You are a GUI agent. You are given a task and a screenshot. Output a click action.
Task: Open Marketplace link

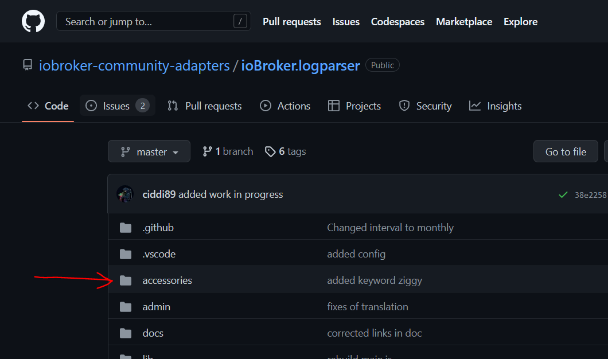click(x=464, y=22)
